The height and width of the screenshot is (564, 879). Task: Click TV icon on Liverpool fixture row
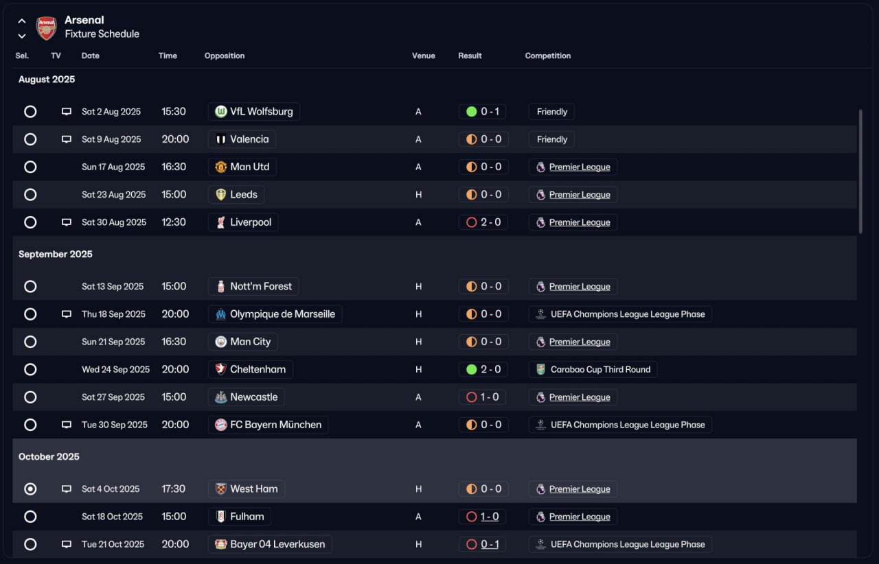[x=67, y=222]
